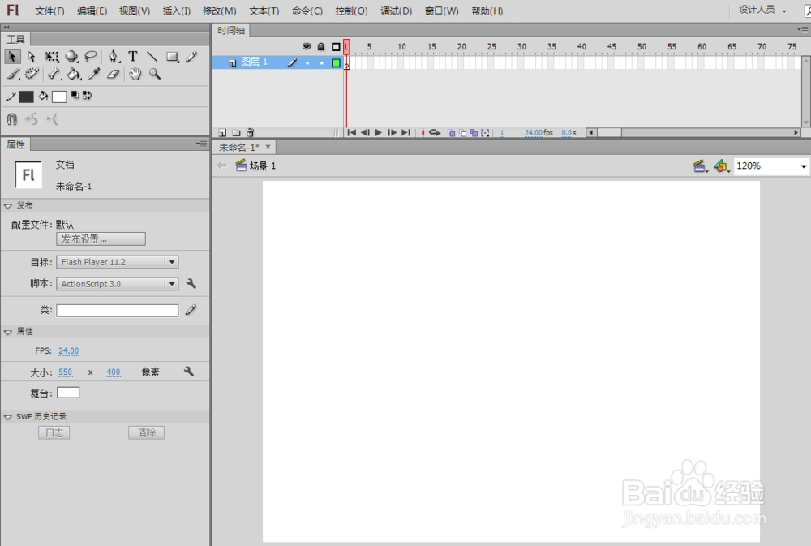This screenshot has width=811, height=546.
Task: Select the Deco tool
Action: [x=32, y=74]
